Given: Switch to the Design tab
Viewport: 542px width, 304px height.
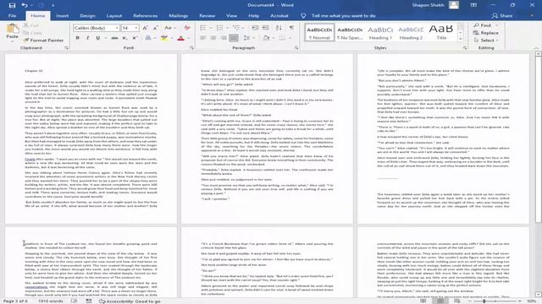Looking at the screenshot, I should (87, 15).
